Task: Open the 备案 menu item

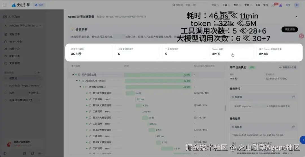Action: (x=258, y=5)
